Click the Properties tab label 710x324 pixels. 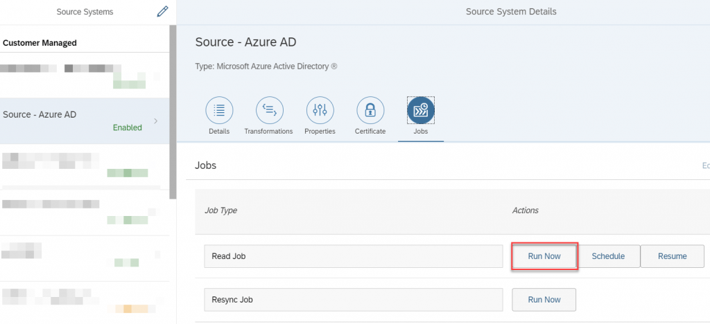coord(320,132)
